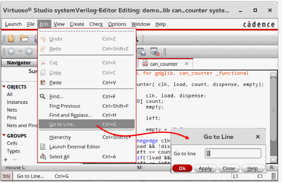The height and width of the screenshot is (183, 282).
Task: Select Types under GROUPS
Action: pos(13,151)
